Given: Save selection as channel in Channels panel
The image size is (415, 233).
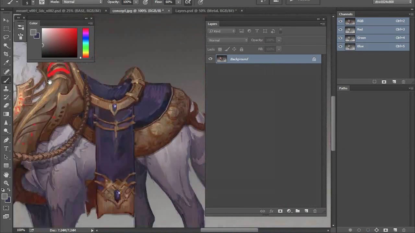Looking at the screenshot, I should 384,82.
